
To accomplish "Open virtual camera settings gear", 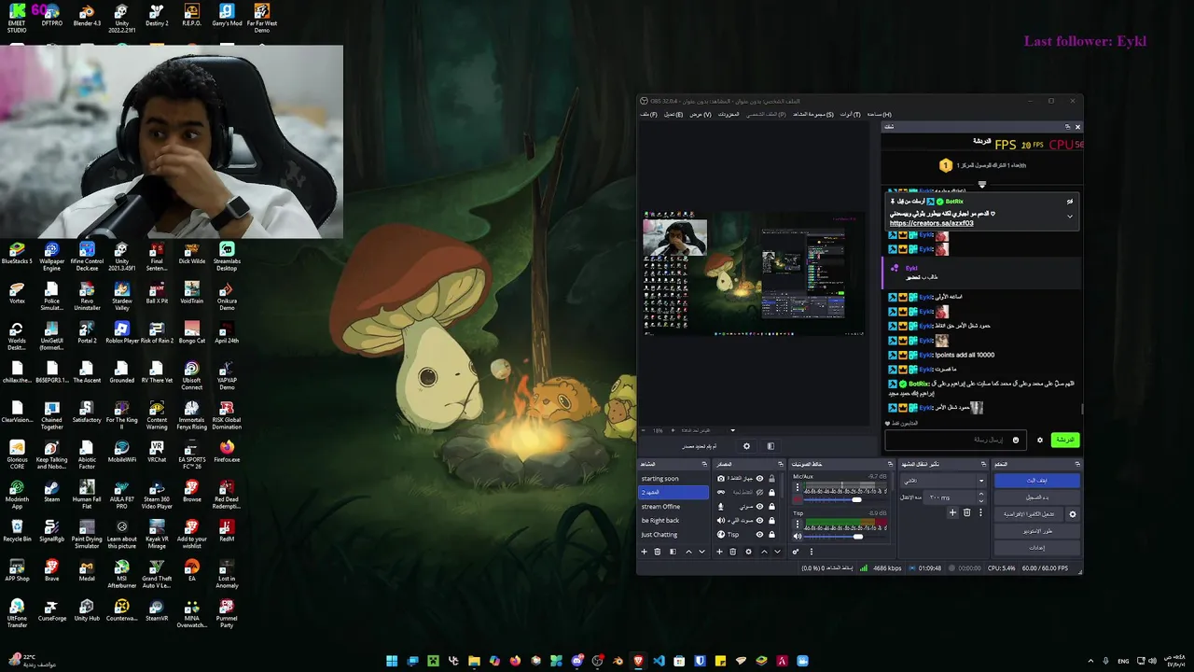I will pyautogui.click(x=1073, y=514).
